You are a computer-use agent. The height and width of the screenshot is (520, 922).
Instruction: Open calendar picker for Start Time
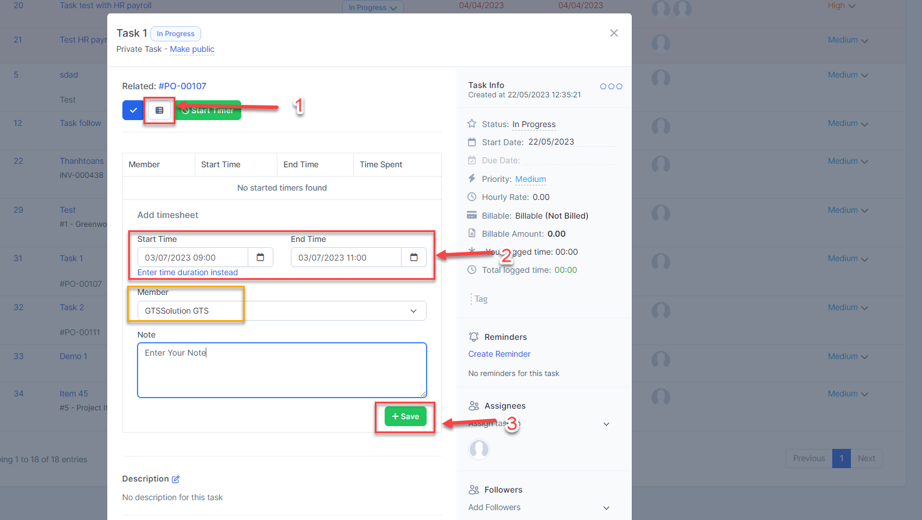point(261,258)
